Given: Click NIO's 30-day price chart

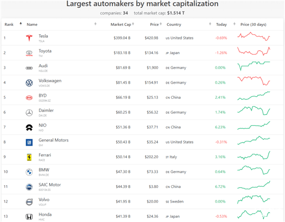Looking at the screenshot, I should coord(254,126).
